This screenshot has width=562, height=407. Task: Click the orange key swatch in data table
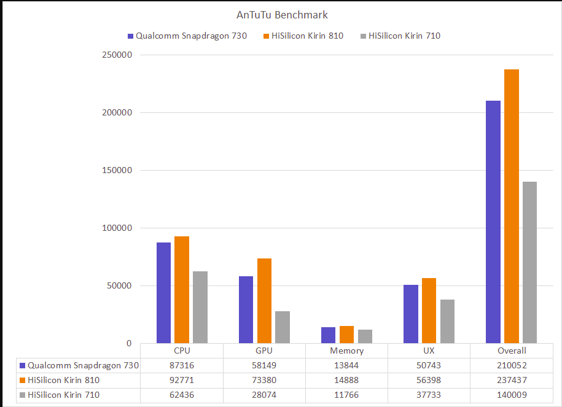(x=23, y=380)
